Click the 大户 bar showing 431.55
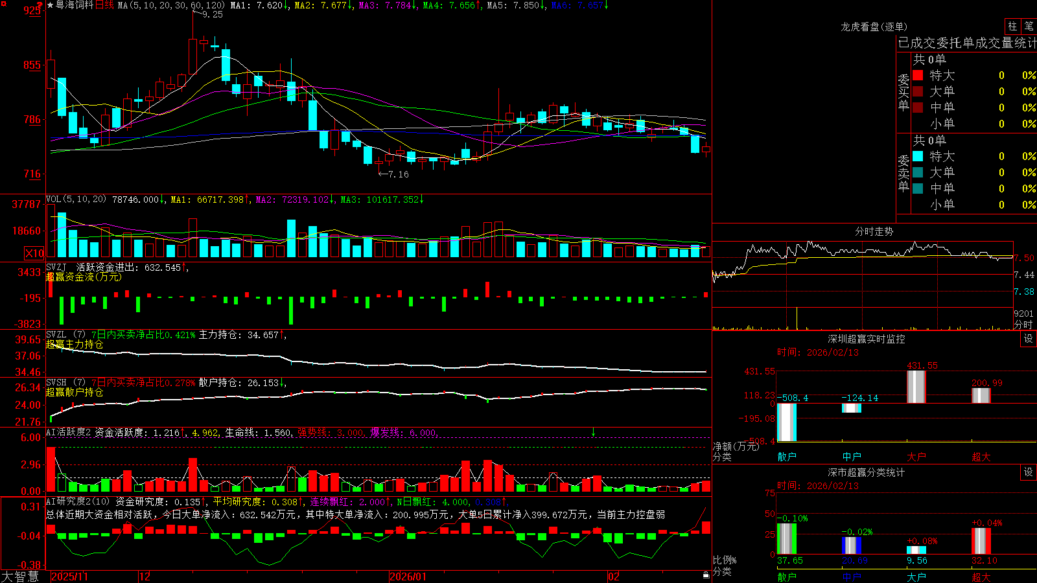 (x=916, y=387)
